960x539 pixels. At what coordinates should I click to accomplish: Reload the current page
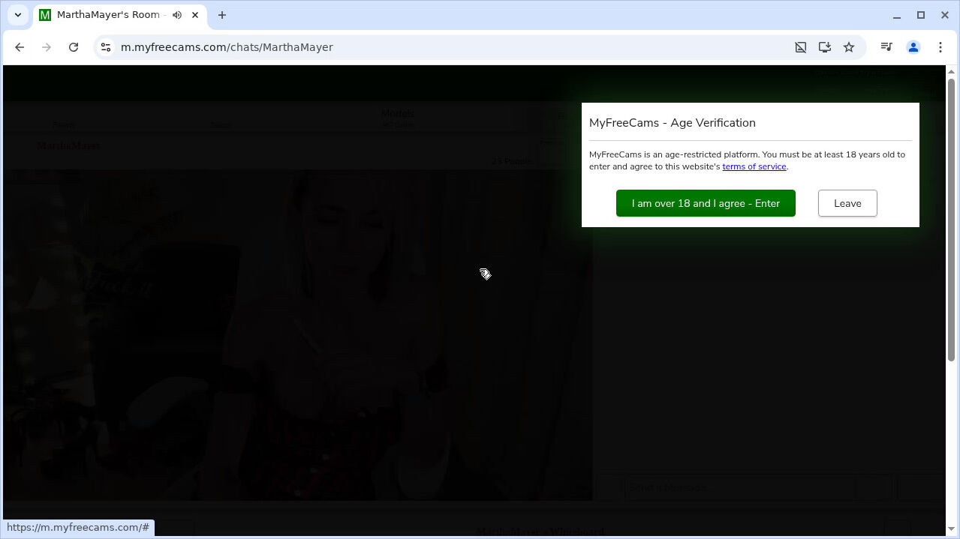(74, 47)
